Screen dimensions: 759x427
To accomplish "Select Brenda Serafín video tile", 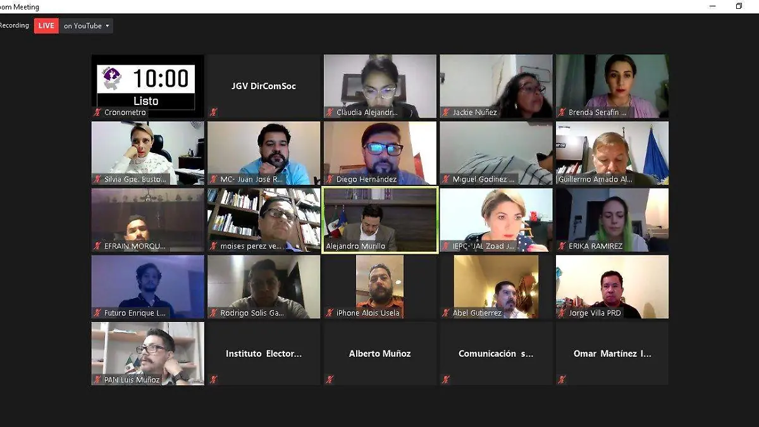I will pyautogui.click(x=612, y=86).
